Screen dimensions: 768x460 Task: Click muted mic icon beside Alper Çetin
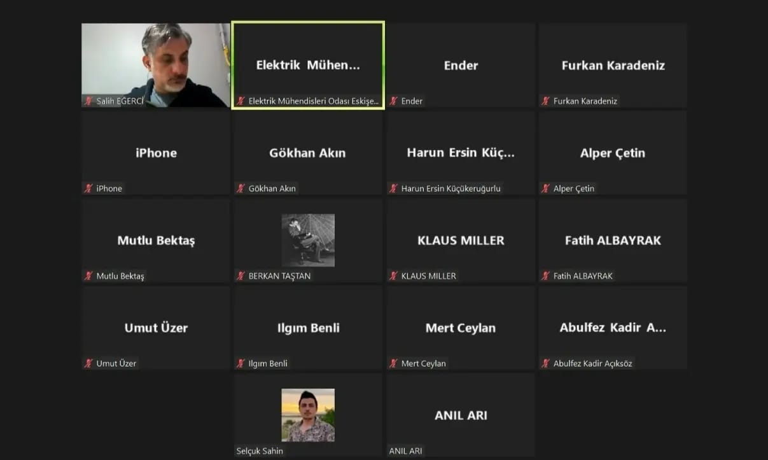(x=546, y=188)
